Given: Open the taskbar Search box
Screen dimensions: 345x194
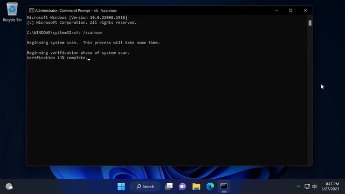Looking at the screenshot, I should coord(146,186).
